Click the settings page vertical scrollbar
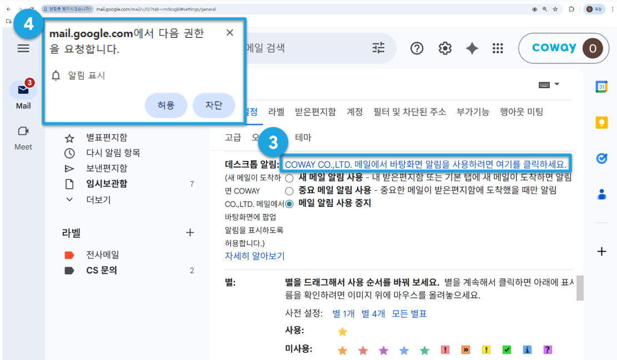The image size is (617, 360). click(x=580, y=288)
